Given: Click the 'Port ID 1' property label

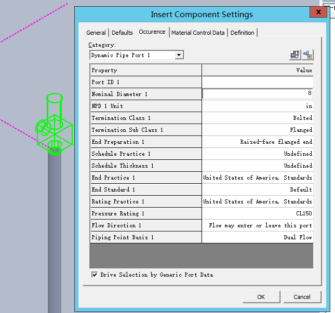Looking at the screenshot, I should coord(105,82).
